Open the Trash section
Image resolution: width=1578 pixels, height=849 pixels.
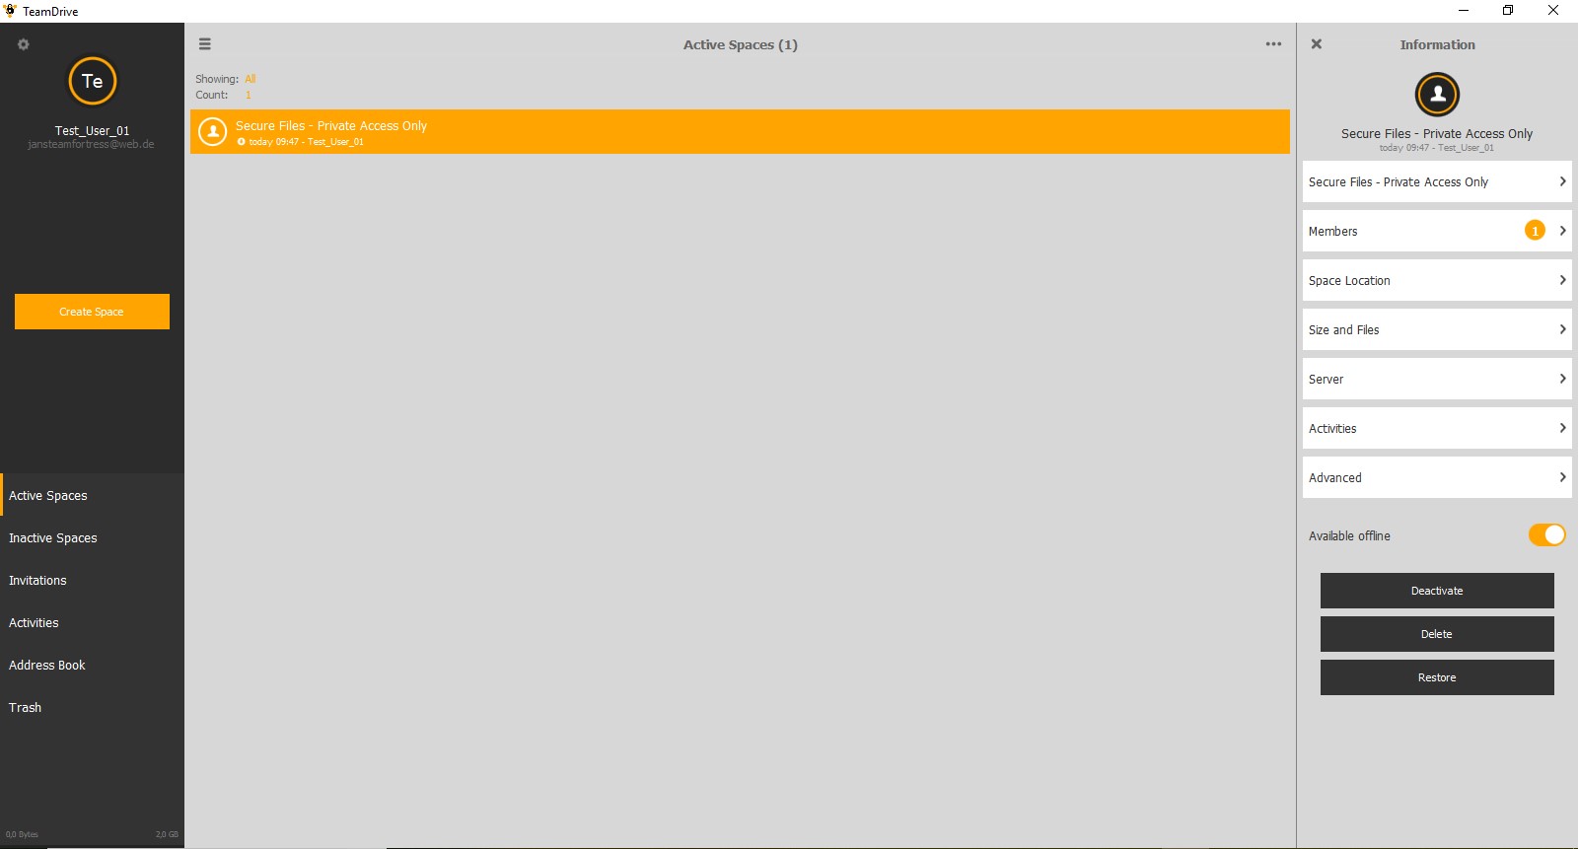92,707
